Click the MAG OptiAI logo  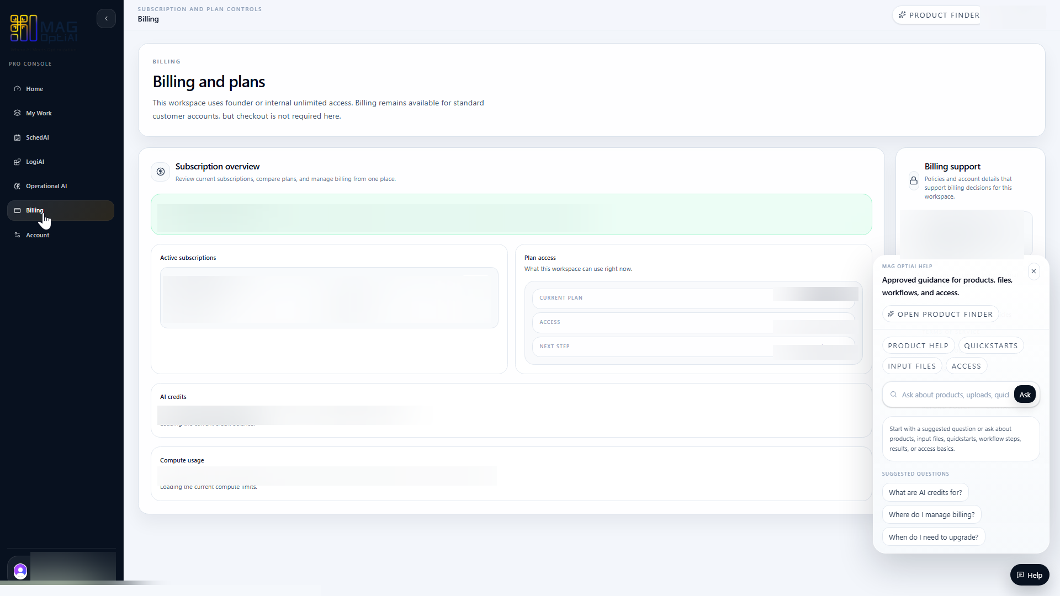44,29
